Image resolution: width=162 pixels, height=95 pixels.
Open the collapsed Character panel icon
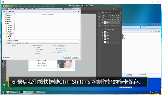pyautogui.click(x=99, y=24)
